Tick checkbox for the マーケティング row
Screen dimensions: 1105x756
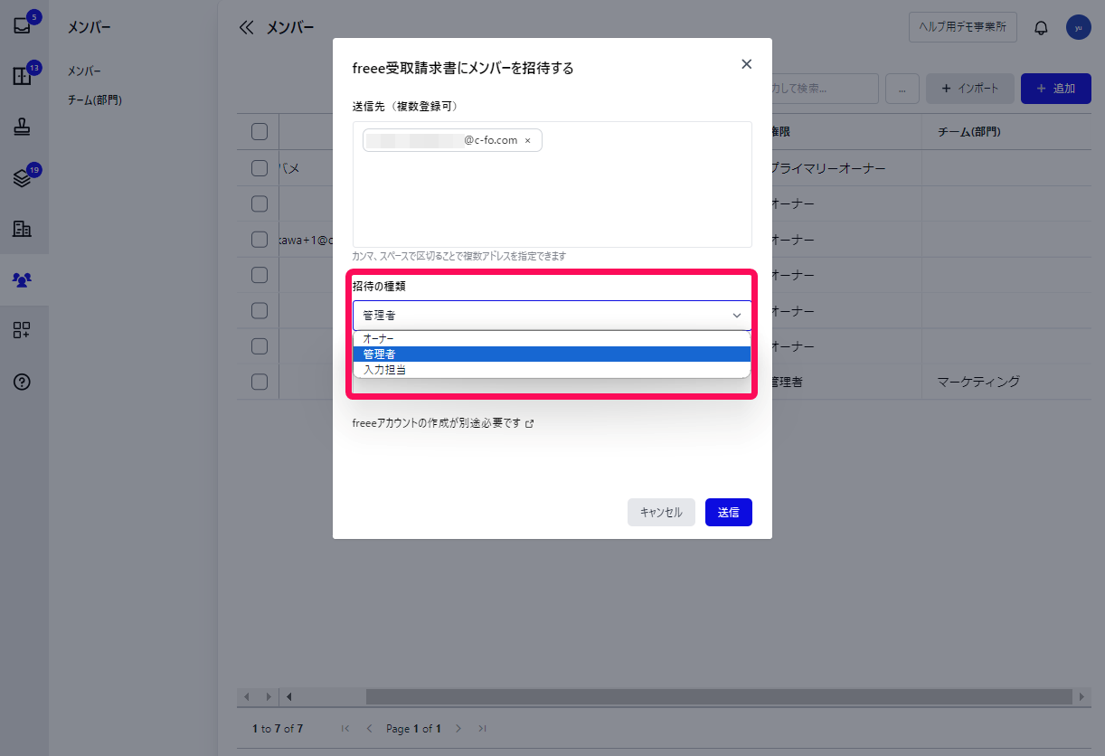click(260, 382)
